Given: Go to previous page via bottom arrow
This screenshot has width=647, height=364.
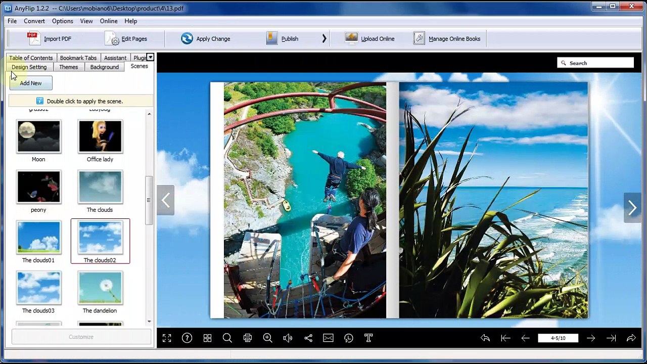Looking at the screenshot, I should pos(526,338).
